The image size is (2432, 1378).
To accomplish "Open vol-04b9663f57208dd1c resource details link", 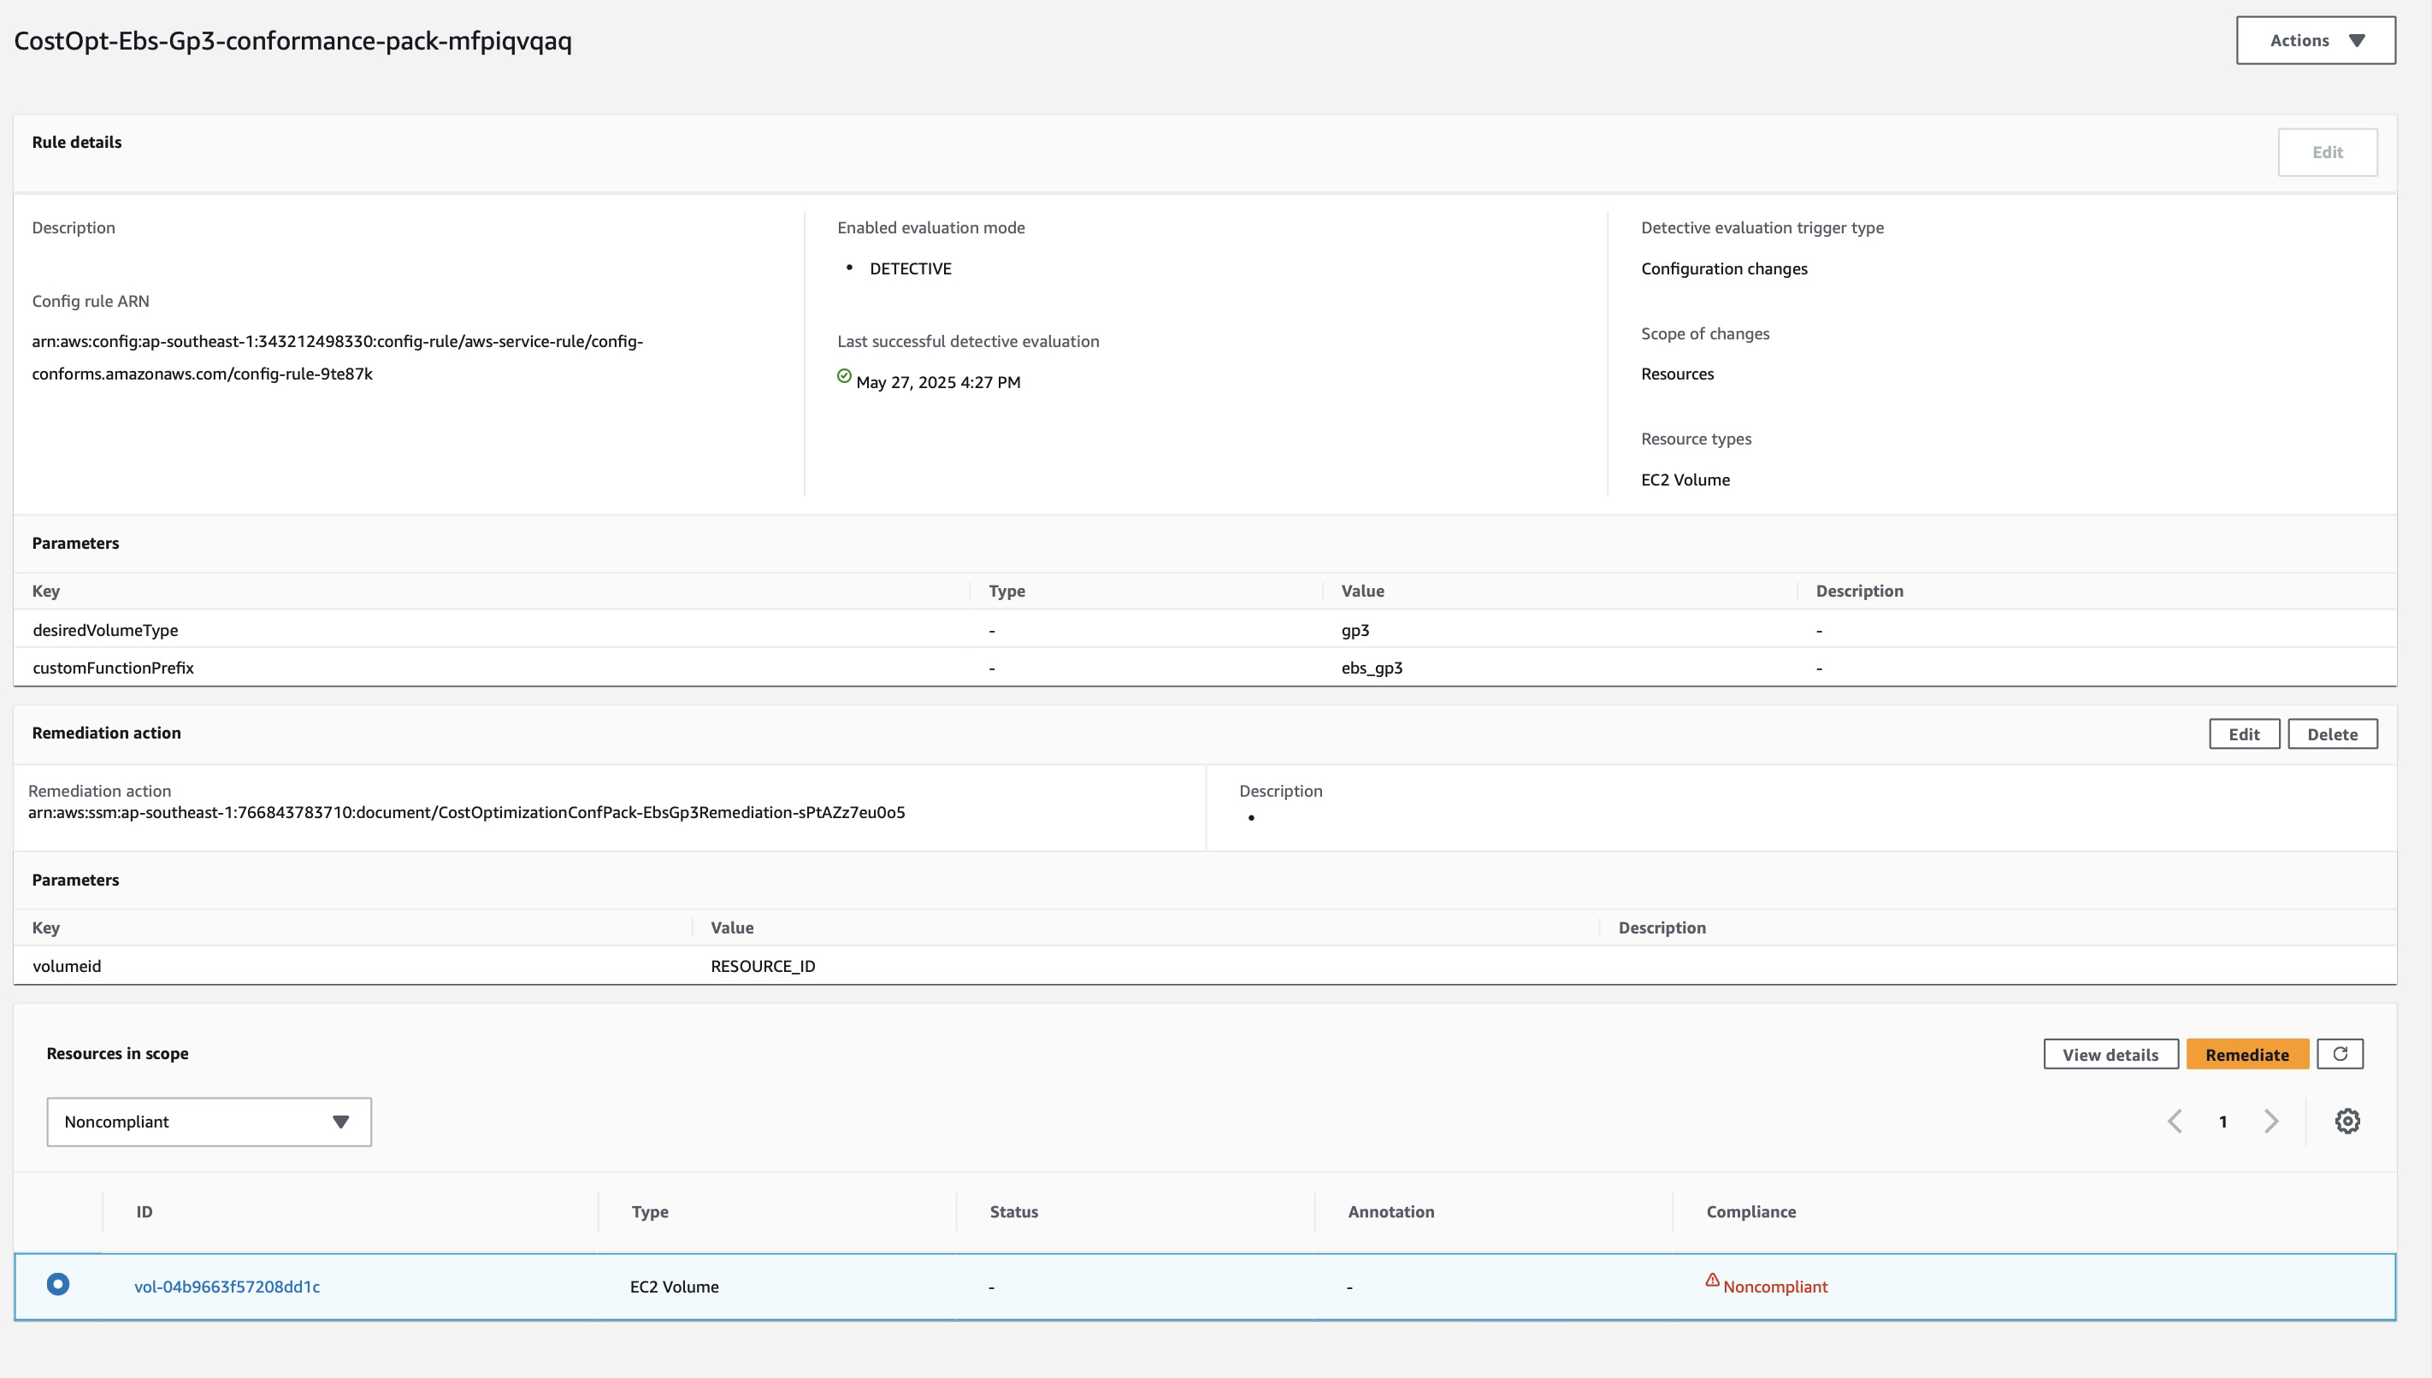I will click(227, 1287).
